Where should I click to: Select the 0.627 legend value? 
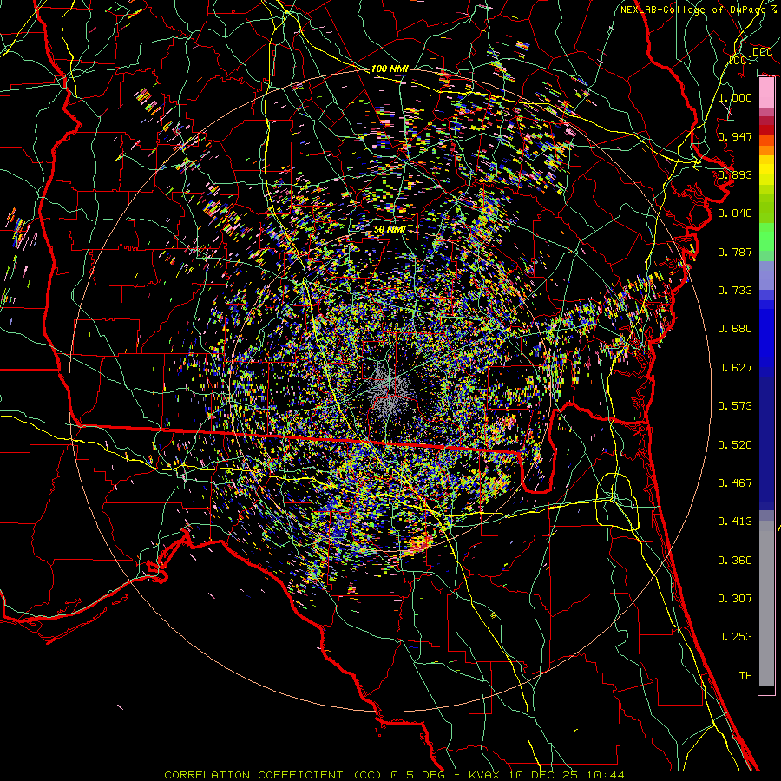[x=735, y=368]
